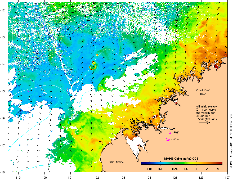Click the longitude label 126
The width and height of the screenshot is (233, 180).
coord(201,177)
